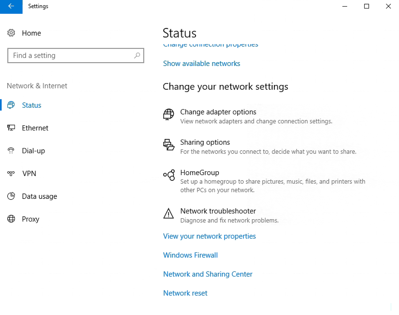The image size is (399, 315).
Task: Click the HomeGroup network nodes icon
Action: 169,175
